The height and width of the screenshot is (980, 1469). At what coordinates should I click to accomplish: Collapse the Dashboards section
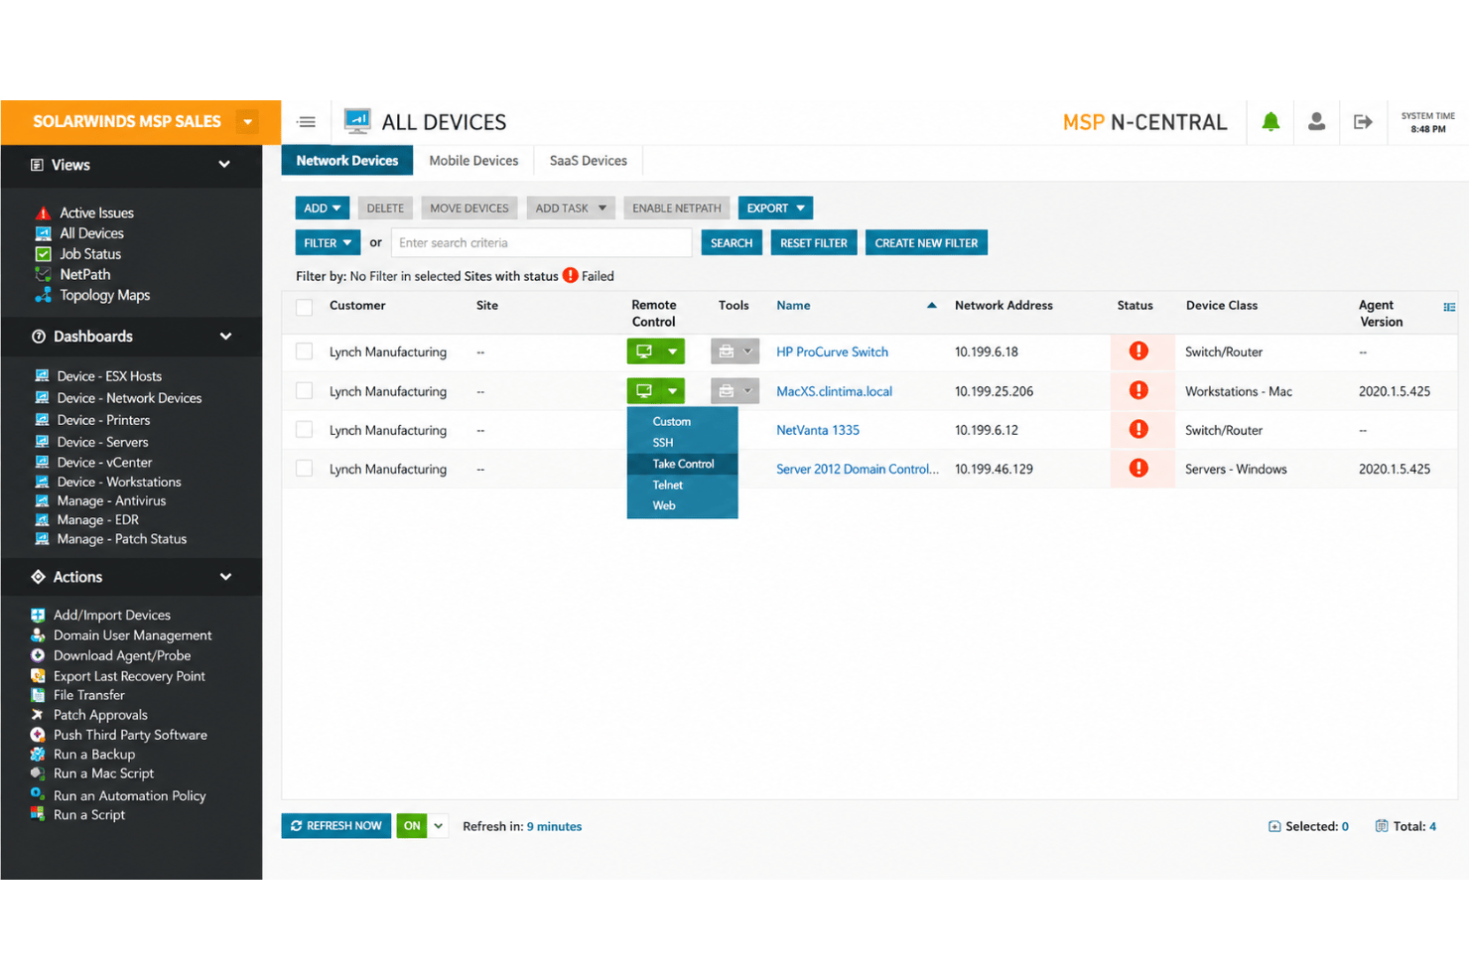225,337
